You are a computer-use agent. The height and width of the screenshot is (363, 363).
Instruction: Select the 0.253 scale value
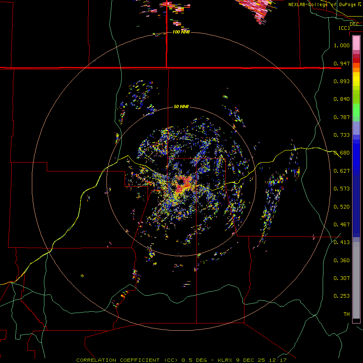pyautogui.click(x=342, y=296)
